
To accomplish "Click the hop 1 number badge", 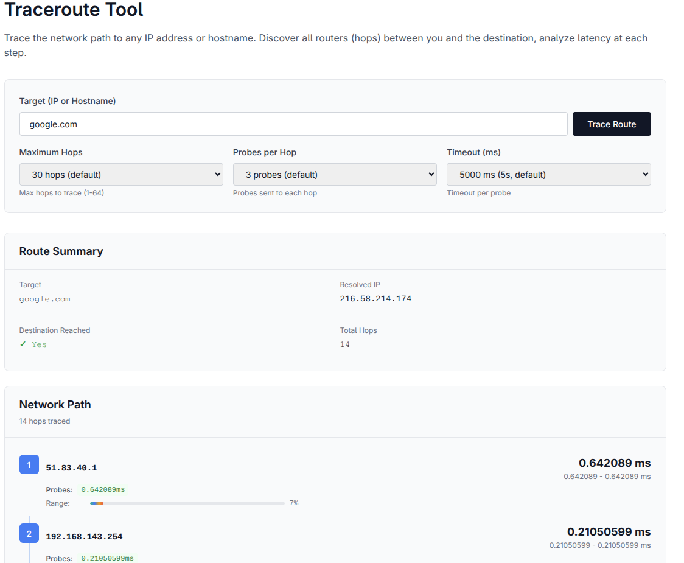I will [x=29, y=464].
